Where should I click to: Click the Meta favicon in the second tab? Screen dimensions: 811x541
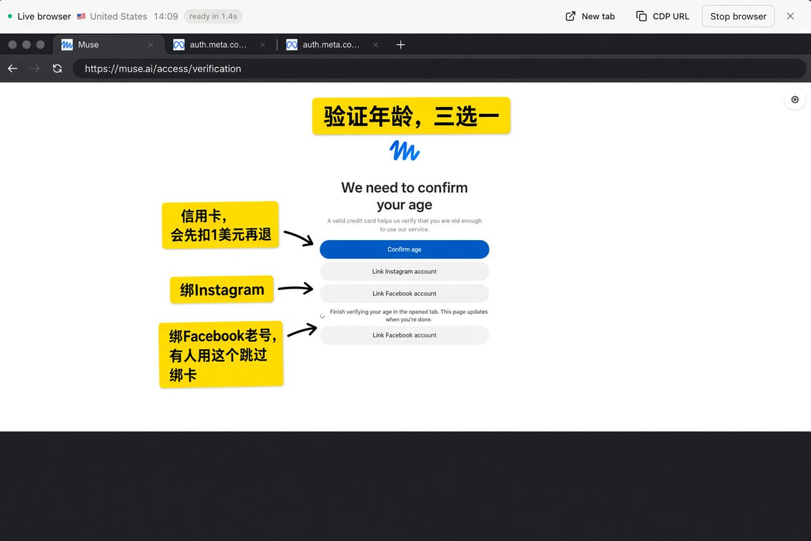tap(179, 45)
